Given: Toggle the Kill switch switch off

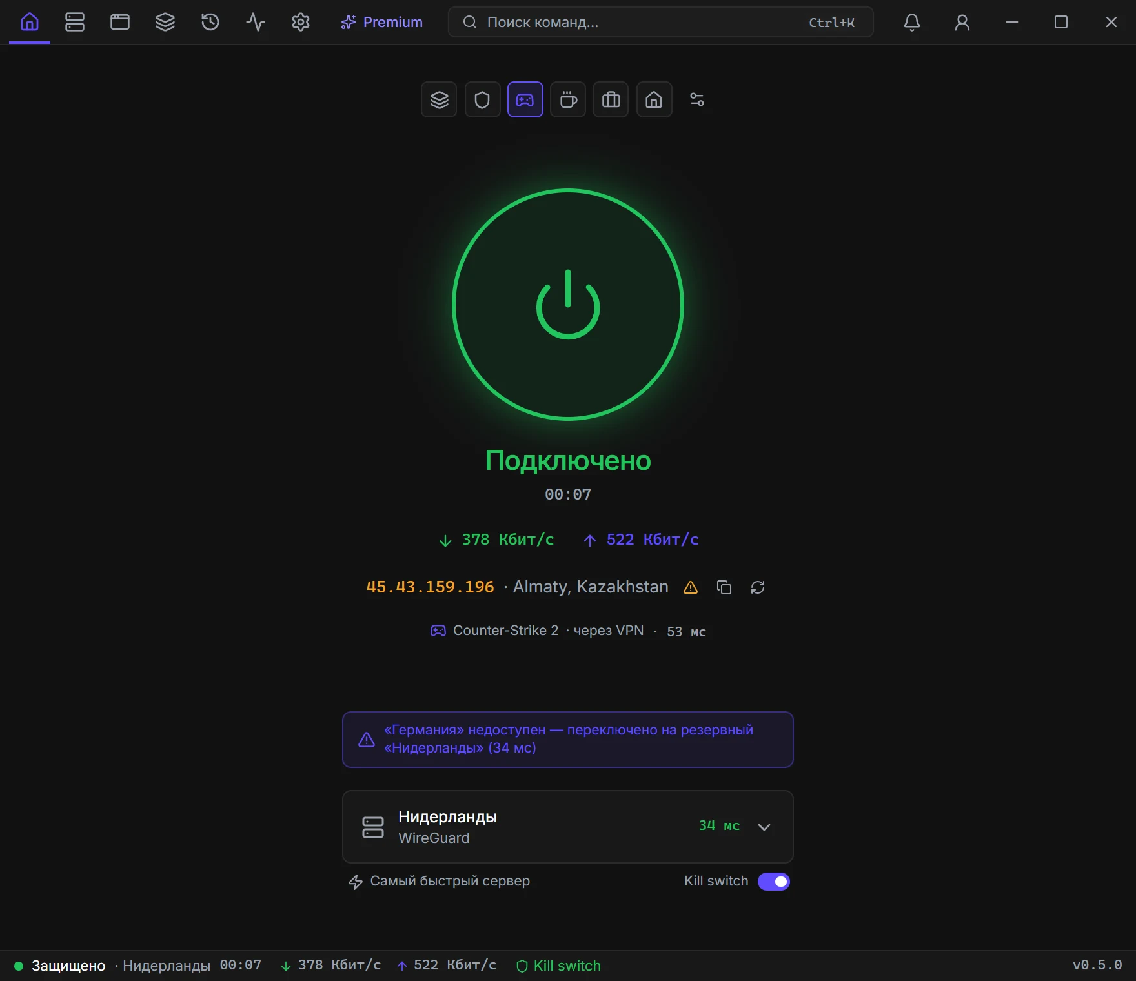Looking at the screenshot, I should 774,881.
